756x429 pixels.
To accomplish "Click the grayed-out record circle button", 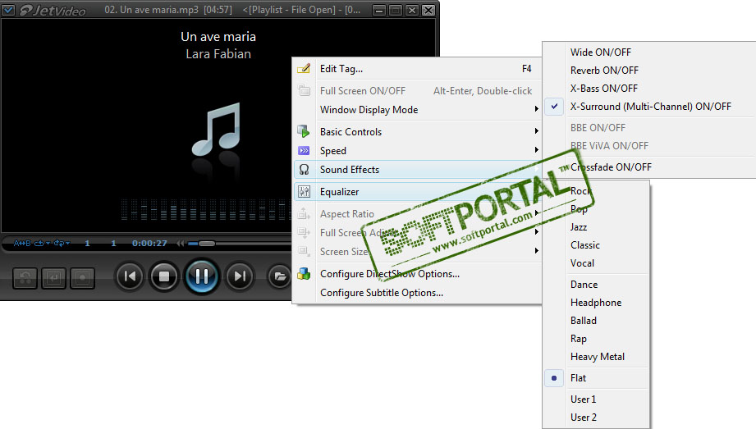I will click(82, 277).
